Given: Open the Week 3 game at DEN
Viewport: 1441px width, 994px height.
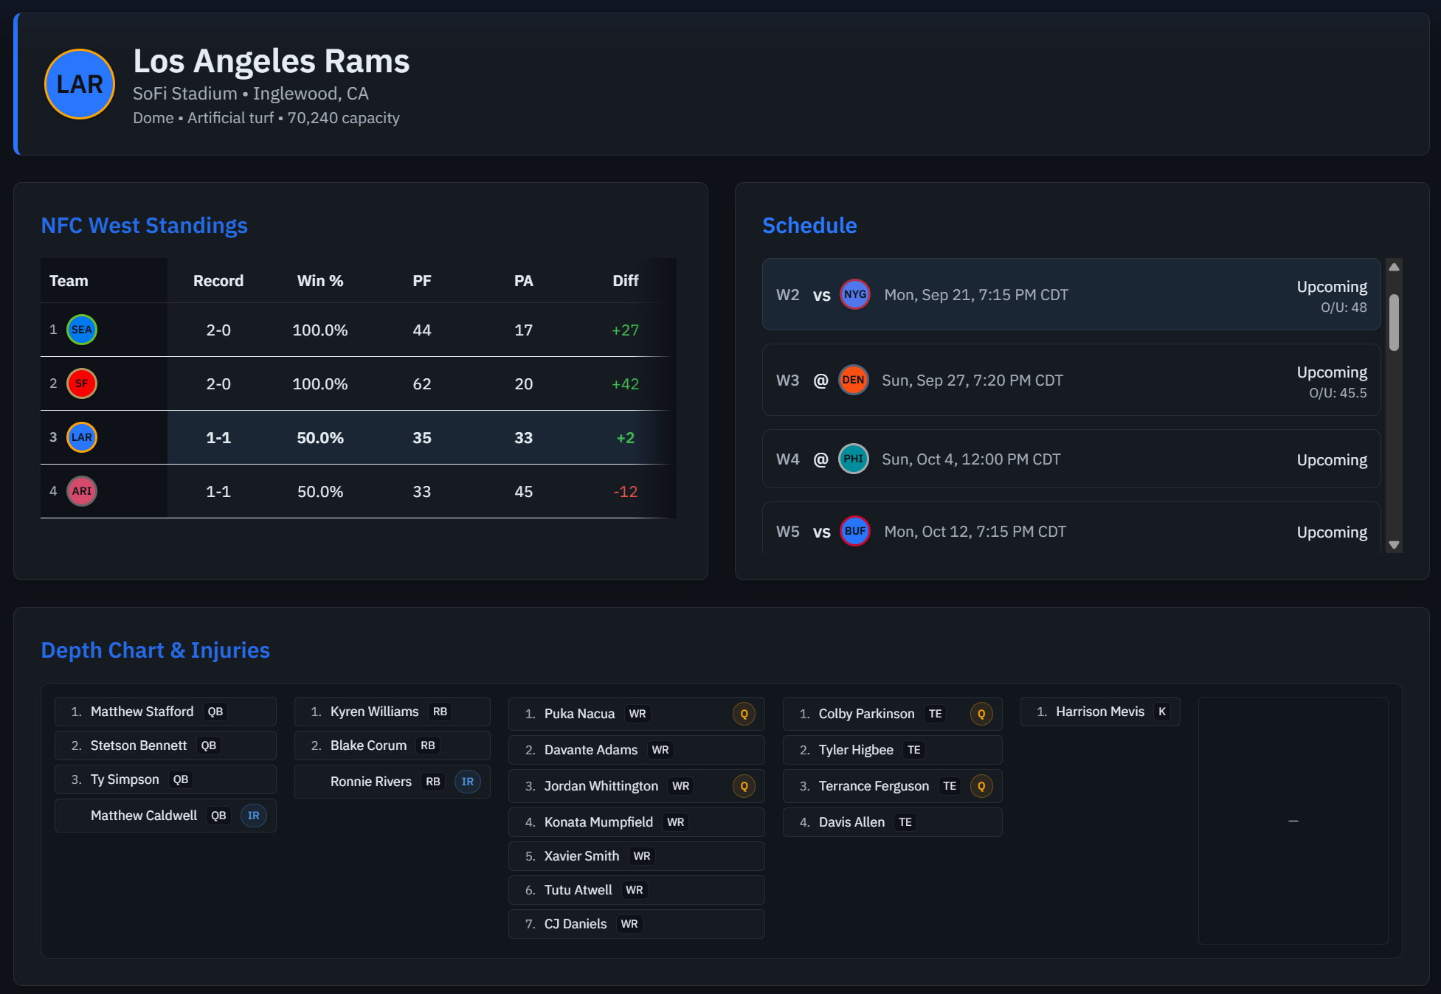Looking at the screenshot, I should coord(1071,380).
